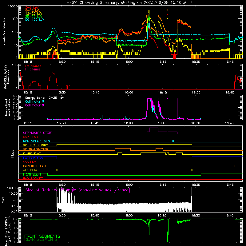The width and height of the screenshot is (246, 246).
Task: Click the 'Normalized modulation' axis label
Action: click(7, 107)
